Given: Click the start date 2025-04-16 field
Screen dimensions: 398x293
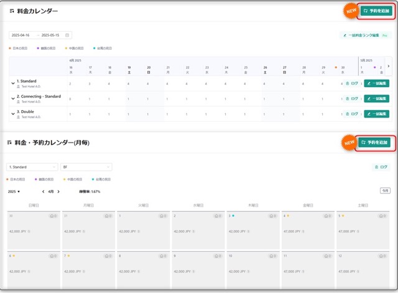Looking at the screenshot, I should [21, 35].
